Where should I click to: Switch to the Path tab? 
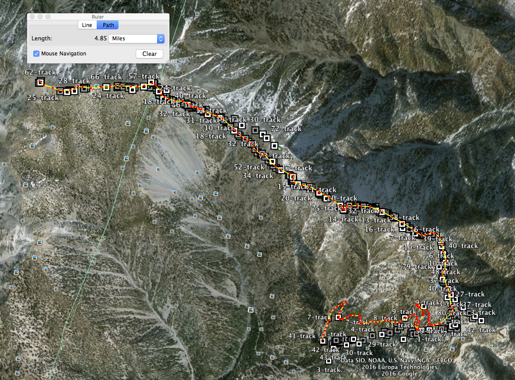108,25
